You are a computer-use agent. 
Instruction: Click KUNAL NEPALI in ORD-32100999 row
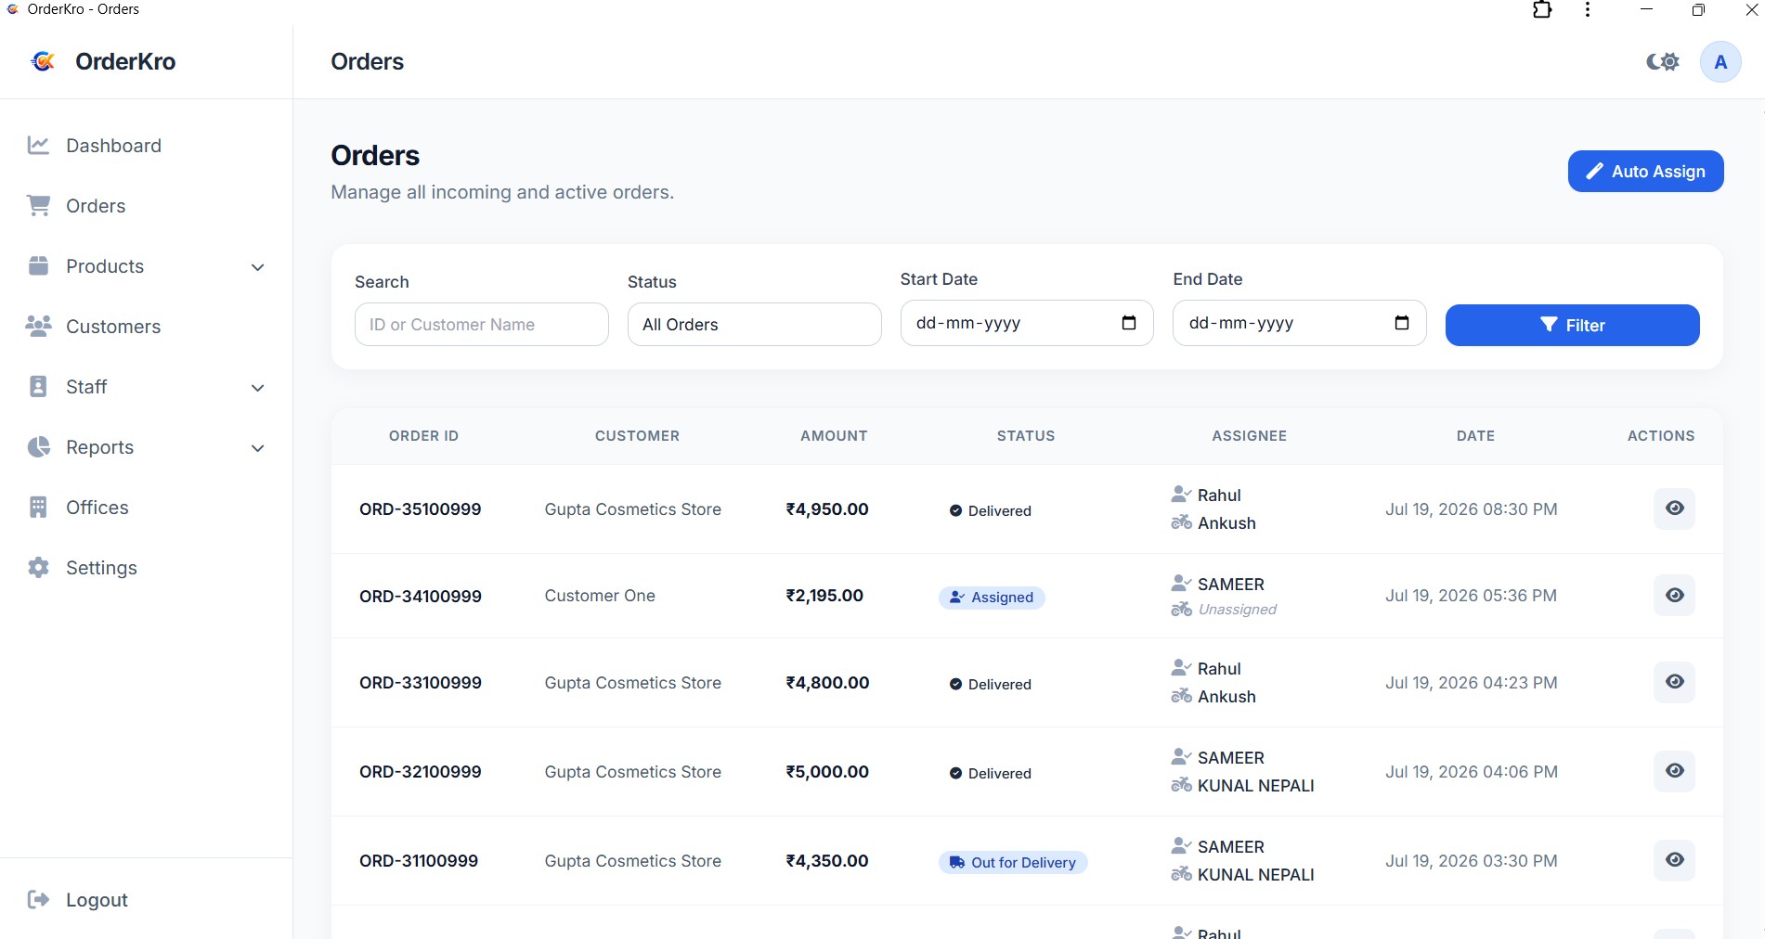1256,786
